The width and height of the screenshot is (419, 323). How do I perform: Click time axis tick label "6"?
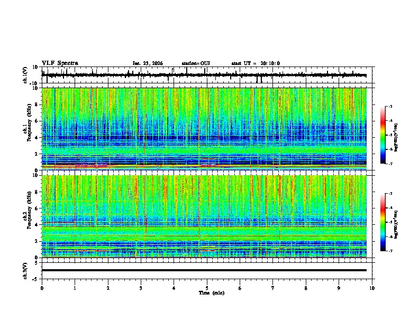[240, 288]
